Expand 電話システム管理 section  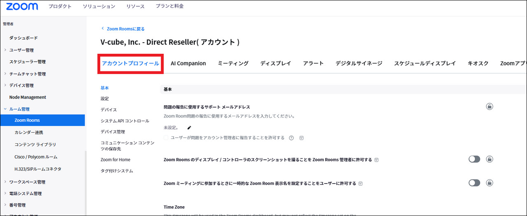pos(5,193)
